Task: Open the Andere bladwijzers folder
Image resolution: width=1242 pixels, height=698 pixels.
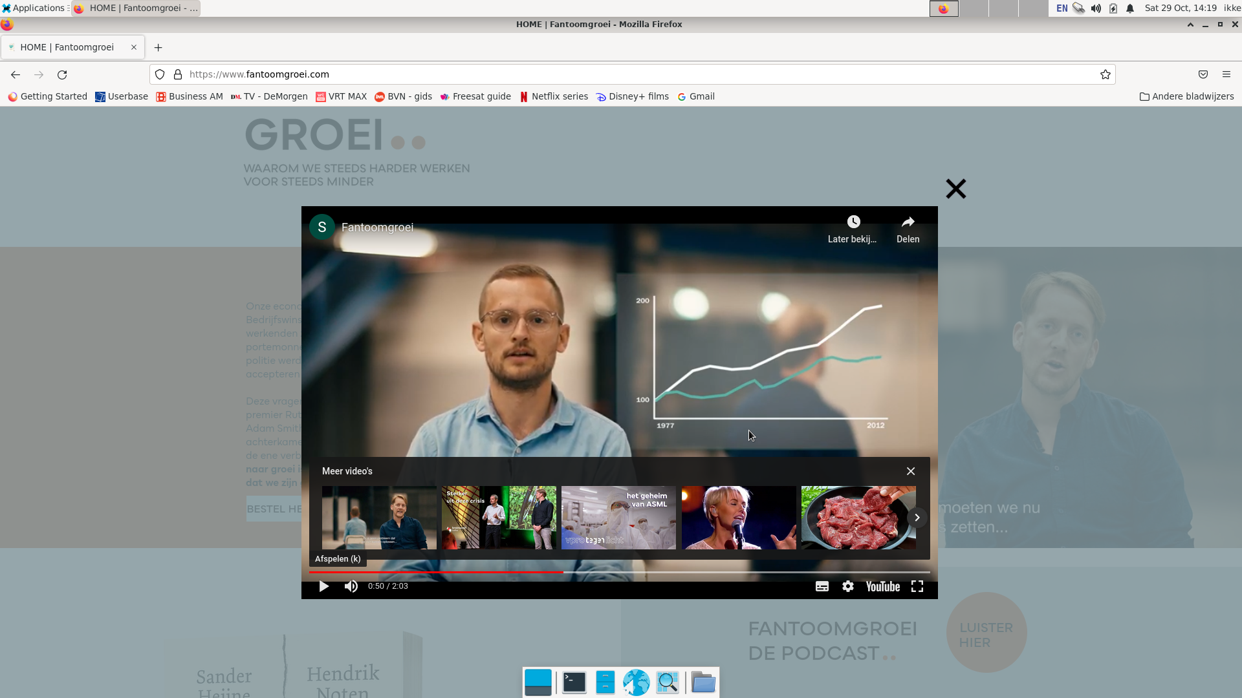Action: click(x=1186, y=96)
